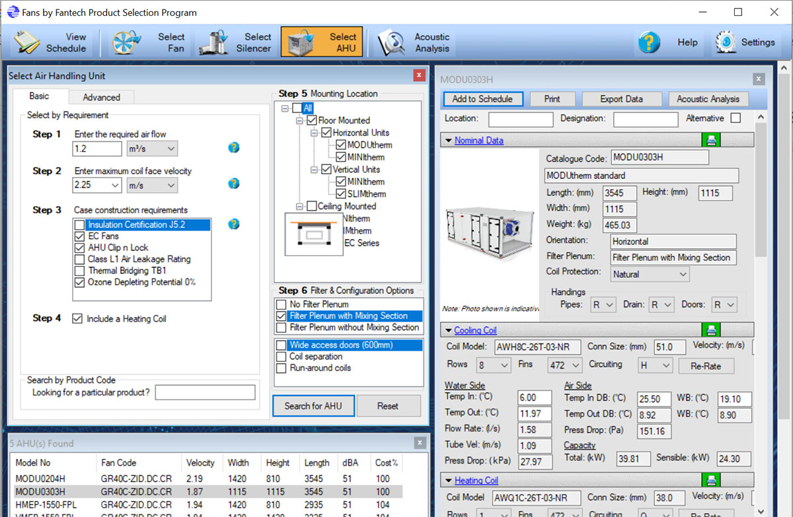Open the Select Silencer tool
This screenshot has height=517, width=793.
tap(236, 42)
